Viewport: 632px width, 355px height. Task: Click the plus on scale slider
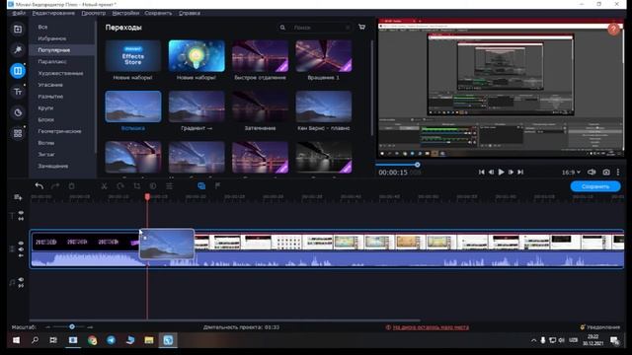click(90, 327)
